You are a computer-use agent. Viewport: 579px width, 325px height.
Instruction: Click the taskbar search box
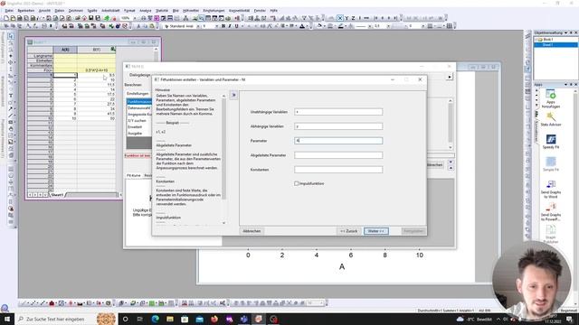point(66,319)
